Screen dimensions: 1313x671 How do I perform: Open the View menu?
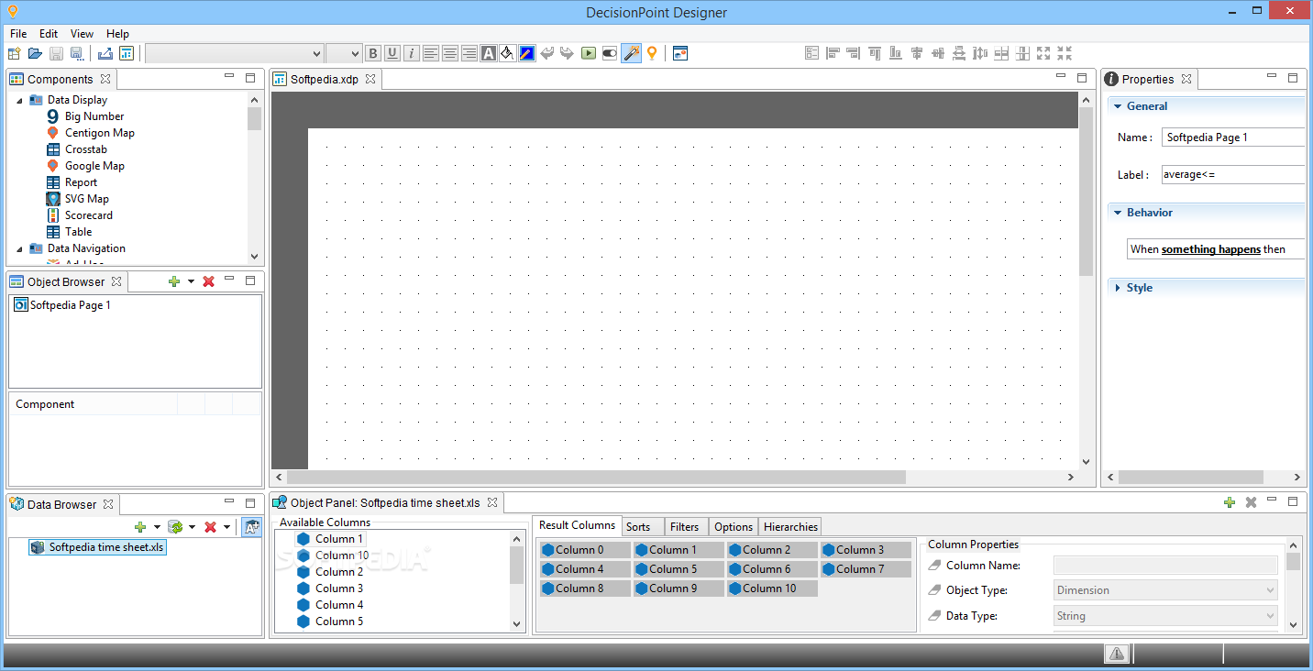pos(82,33)
